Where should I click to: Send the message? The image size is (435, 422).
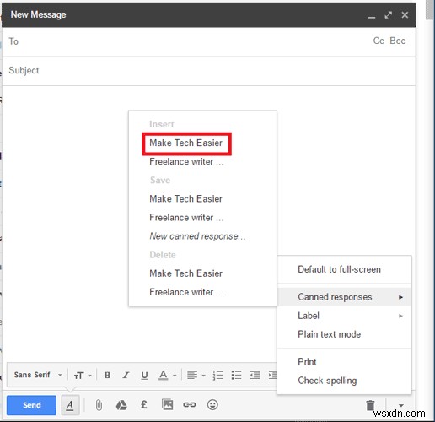[x=31, y=405]
